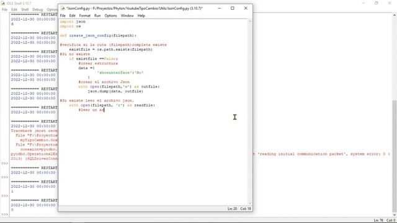Click 'Ln: 20' in editor status bar
The height and width of the screenshot is (223, 397).
click(232, 209)
